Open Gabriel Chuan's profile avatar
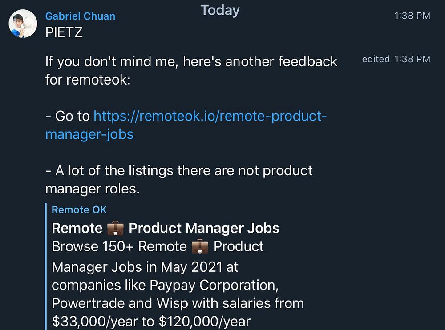The height and width of the screenshot is (330, 445). pos(23,24)
